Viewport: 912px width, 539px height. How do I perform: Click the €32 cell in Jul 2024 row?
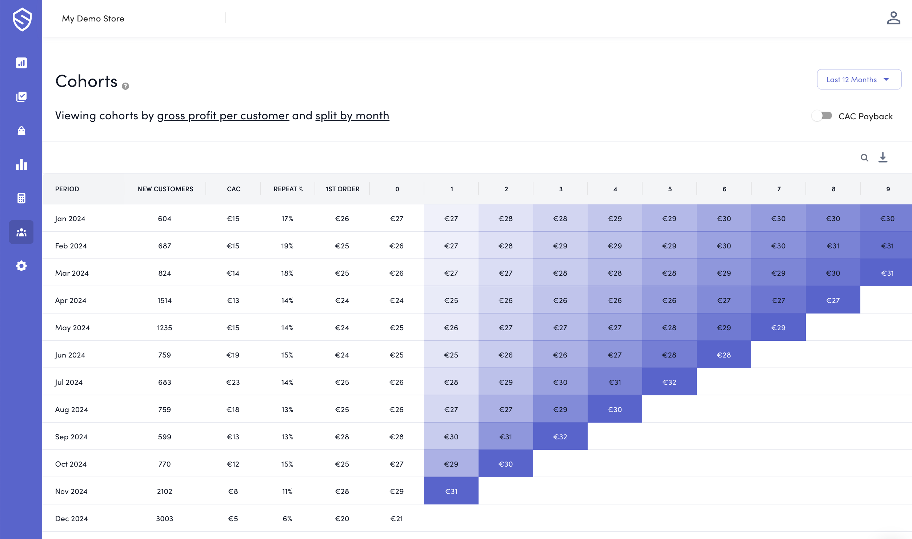(669, 382)
